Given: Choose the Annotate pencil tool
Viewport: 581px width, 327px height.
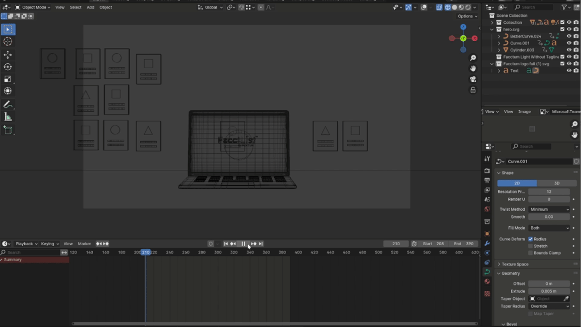Looking at the screenshot, I should tap(8, 105).
